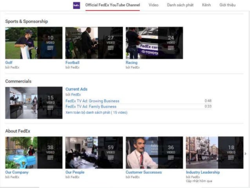Viewport: 250px width, 188px height.
Task: Click the Current Ads title link
Action: click(76, 89)
